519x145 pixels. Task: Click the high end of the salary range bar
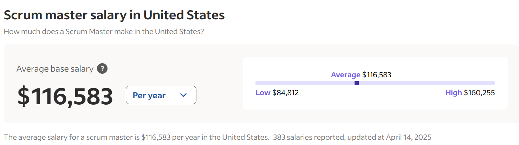(x=493, y=83)
